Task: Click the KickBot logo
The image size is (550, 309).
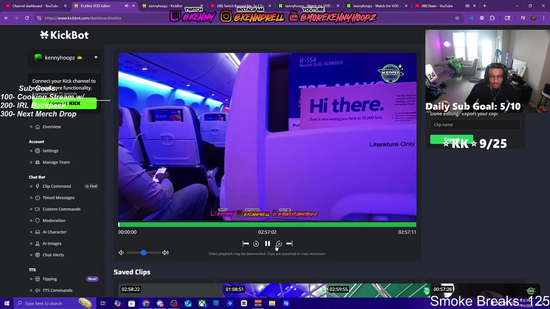Action: (x=64, y=35)
